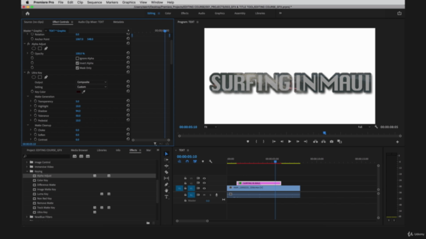Pick the Ultra Key color eyedropper

coord(84,92)
